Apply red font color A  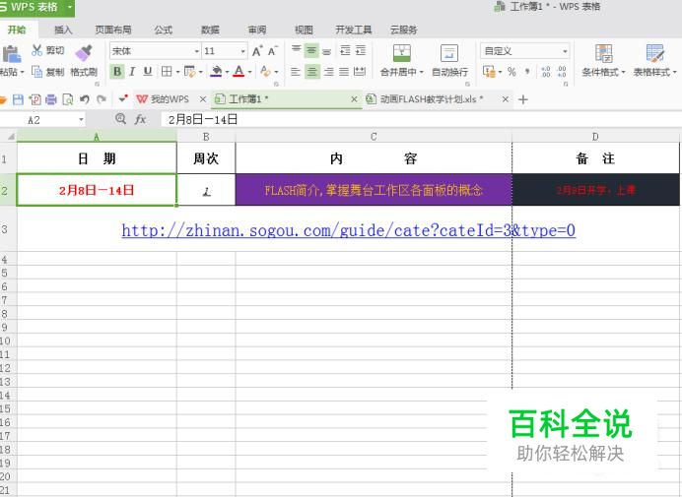point(239,71)
